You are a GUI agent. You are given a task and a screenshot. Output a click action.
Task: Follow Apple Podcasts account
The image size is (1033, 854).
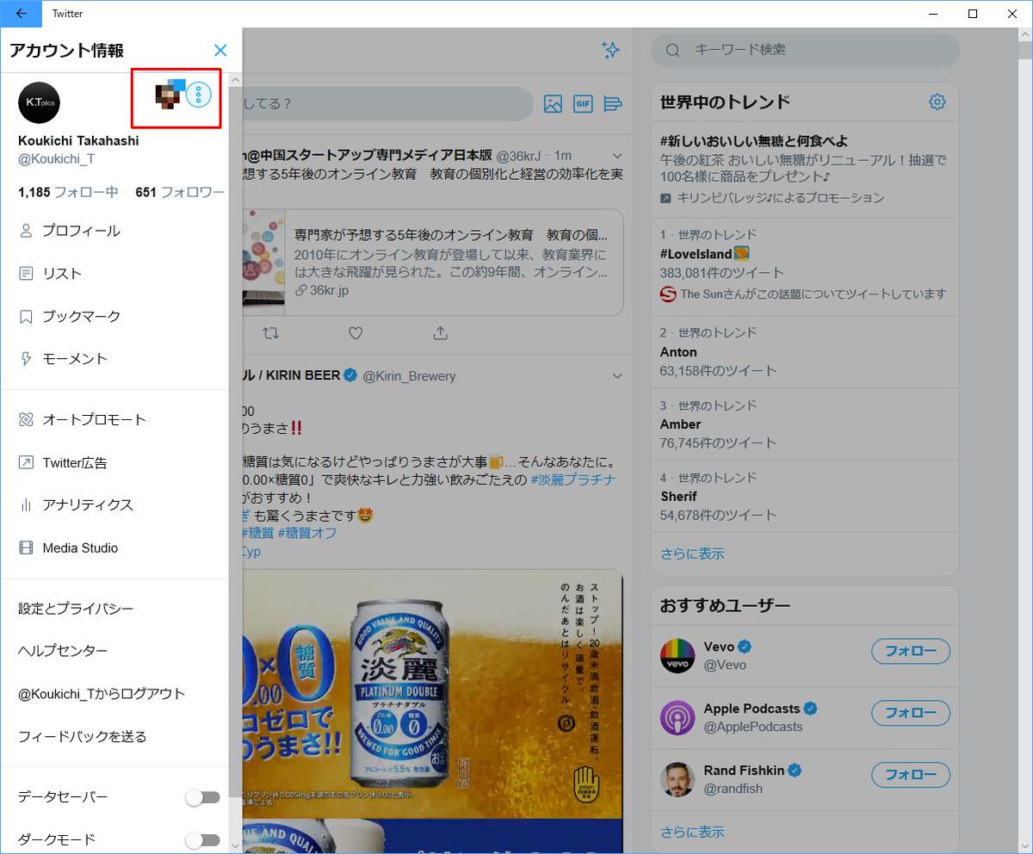[x=911, y=713]
